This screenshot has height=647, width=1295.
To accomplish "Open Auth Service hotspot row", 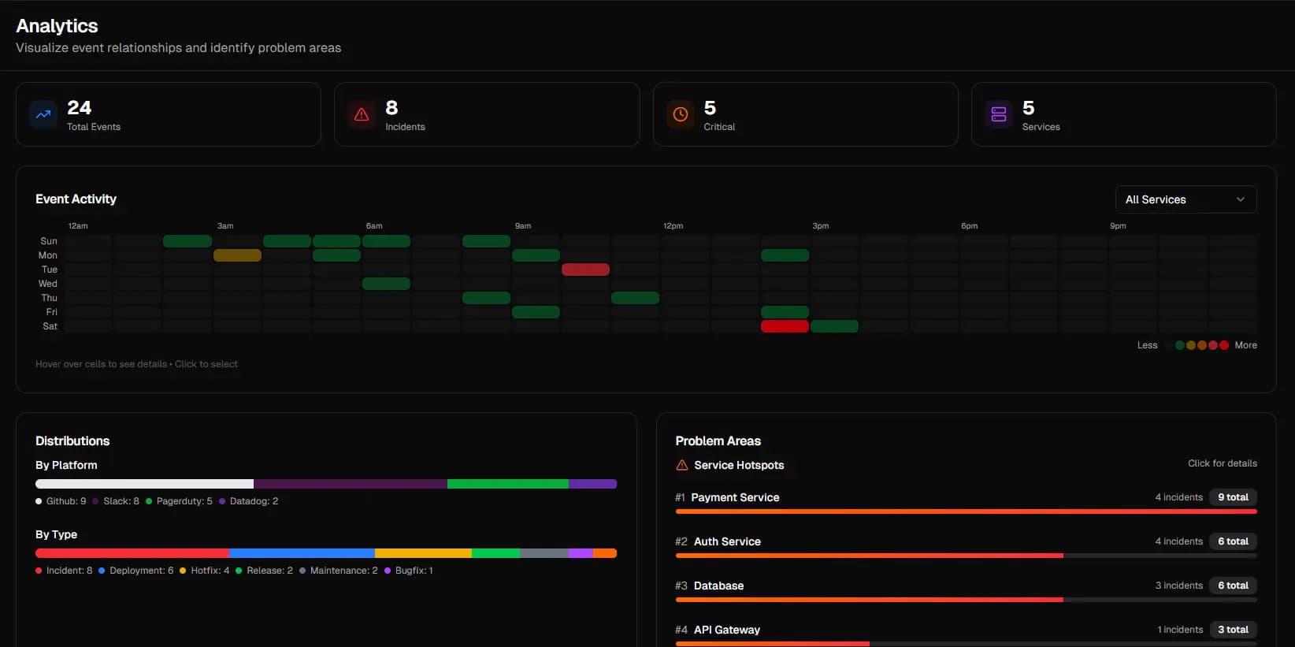I will [966, 545].
